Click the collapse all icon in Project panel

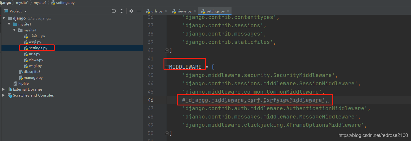click(x=122, y=11)
